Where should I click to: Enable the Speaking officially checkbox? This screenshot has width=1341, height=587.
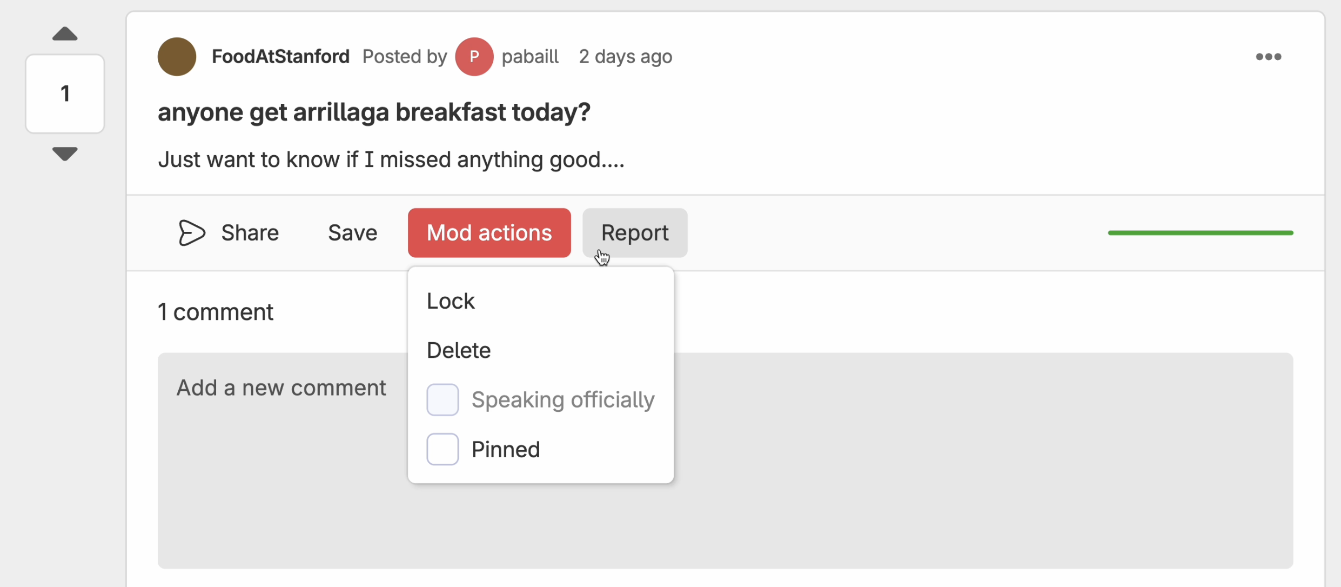442,399
